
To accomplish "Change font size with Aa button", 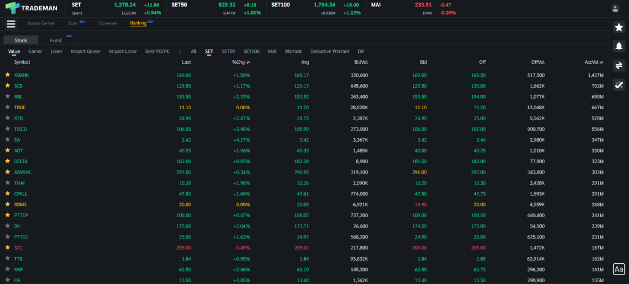I will point(619,269).
